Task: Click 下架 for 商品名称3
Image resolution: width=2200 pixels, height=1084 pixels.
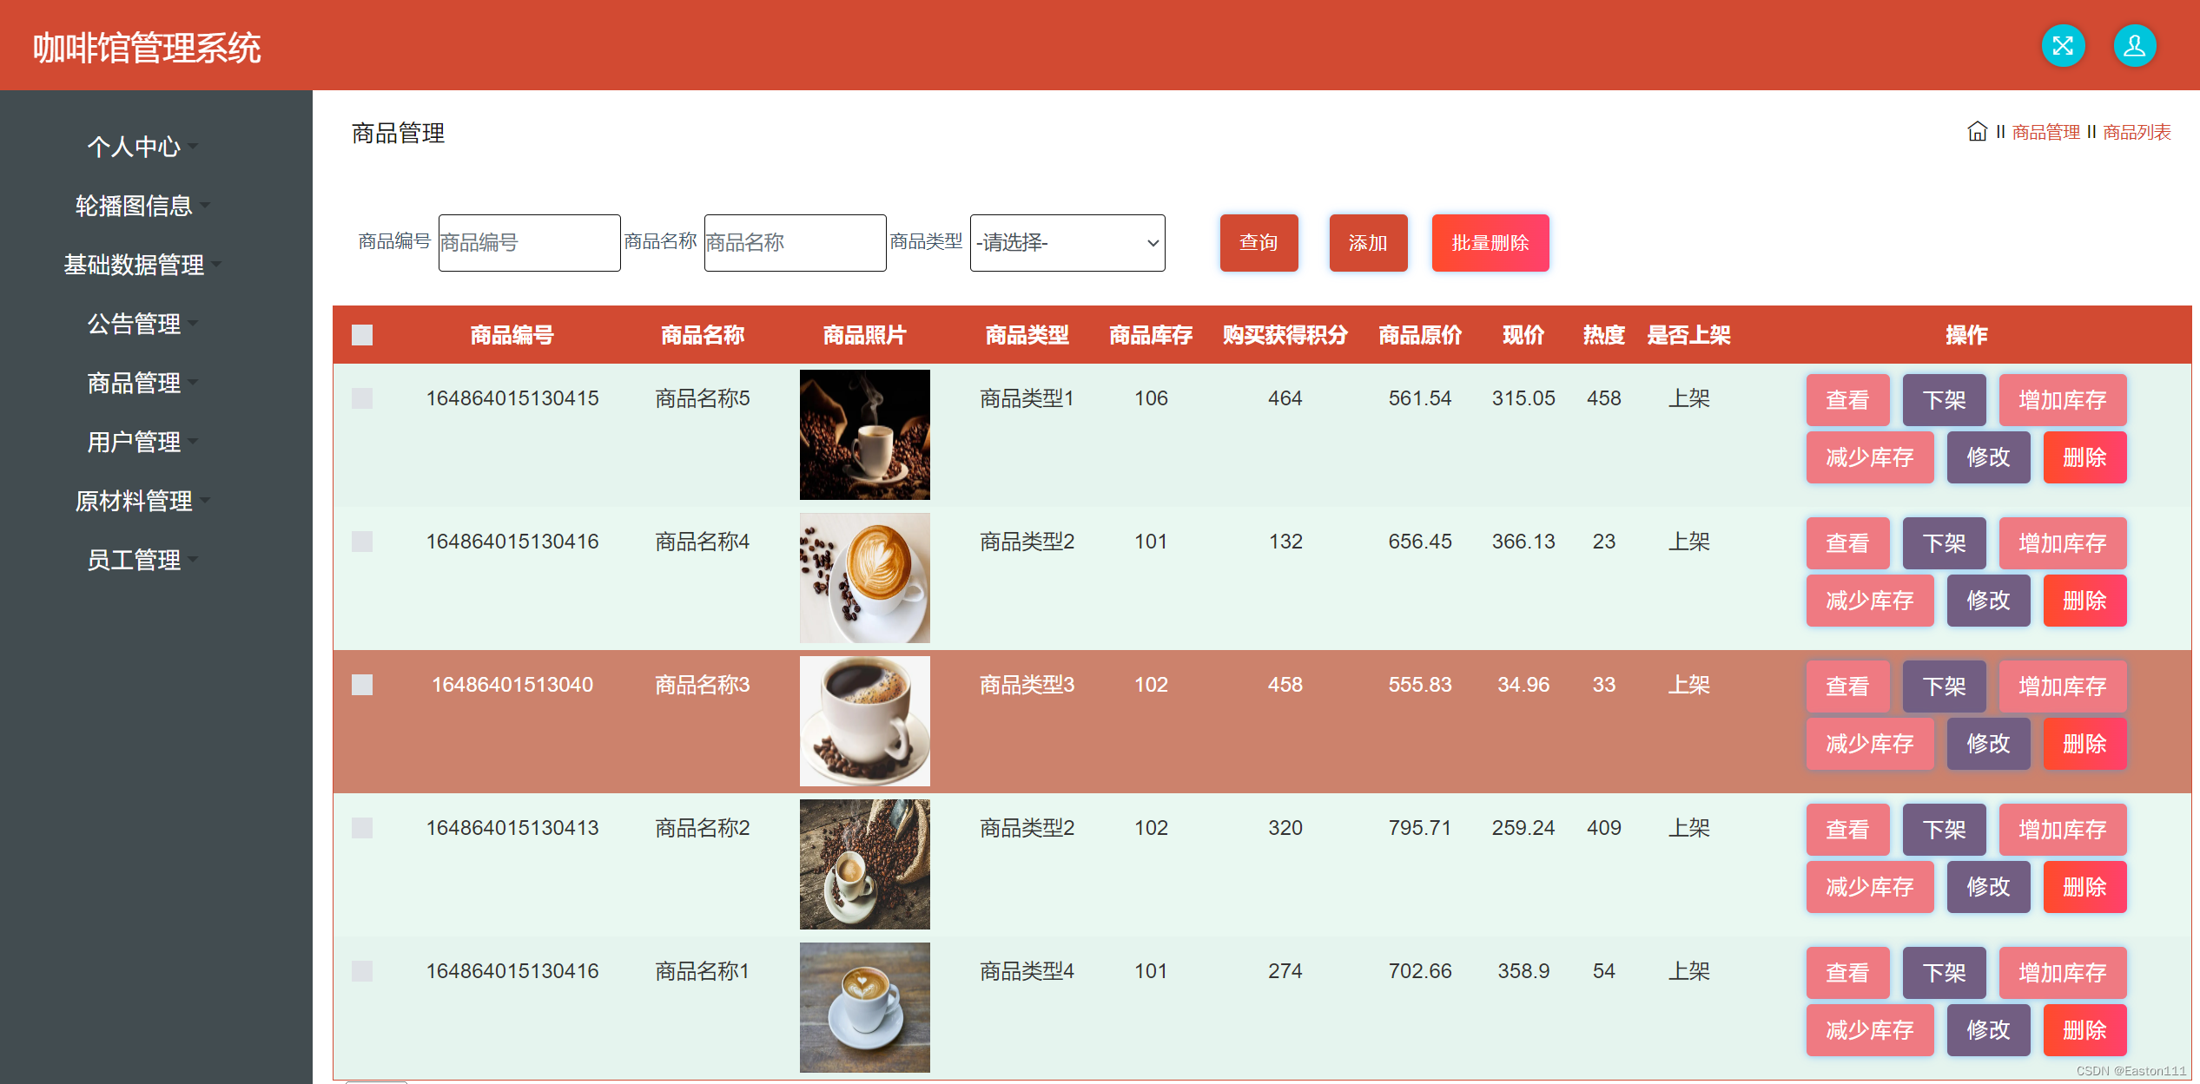Action: point(1944,687)
